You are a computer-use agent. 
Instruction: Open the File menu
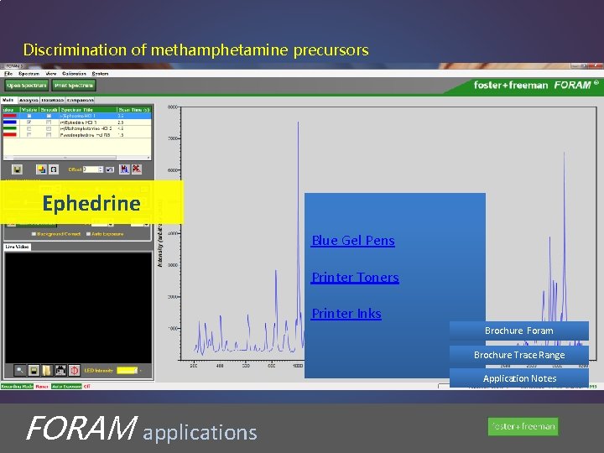8,74
